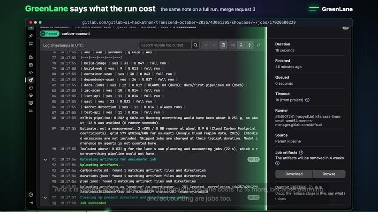Click the 00:01 badge on Cleaning up section
The image size is (378, 212).
pos(253,197)
